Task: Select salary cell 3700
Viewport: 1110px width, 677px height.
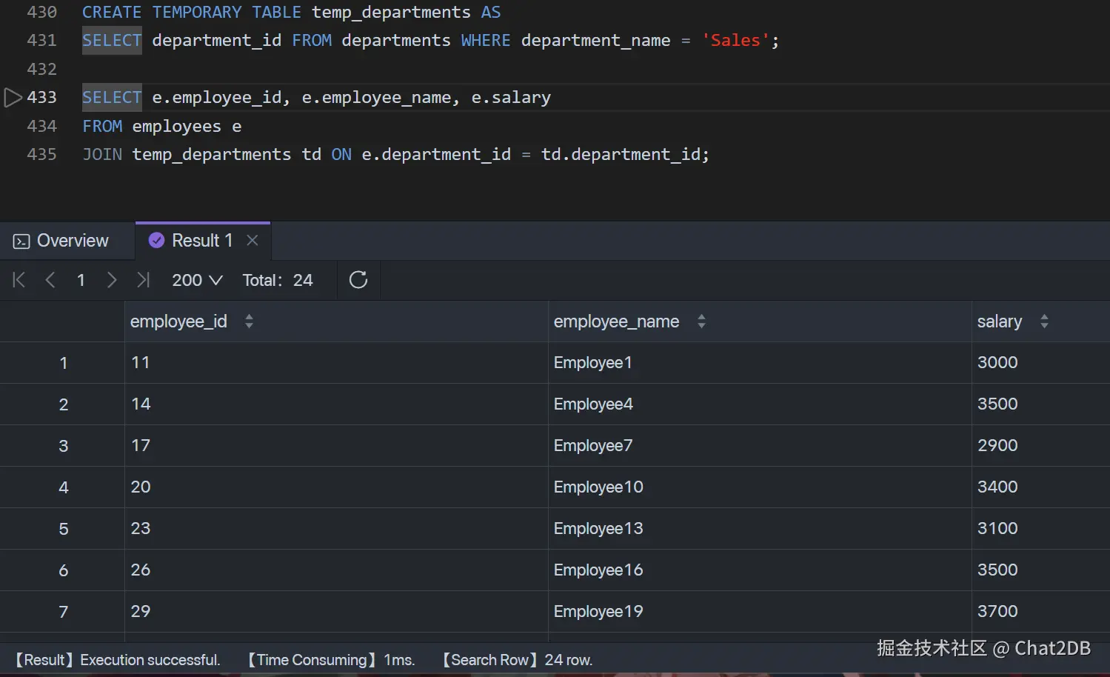Action: pyautogui.click(x=1041, y=611)
